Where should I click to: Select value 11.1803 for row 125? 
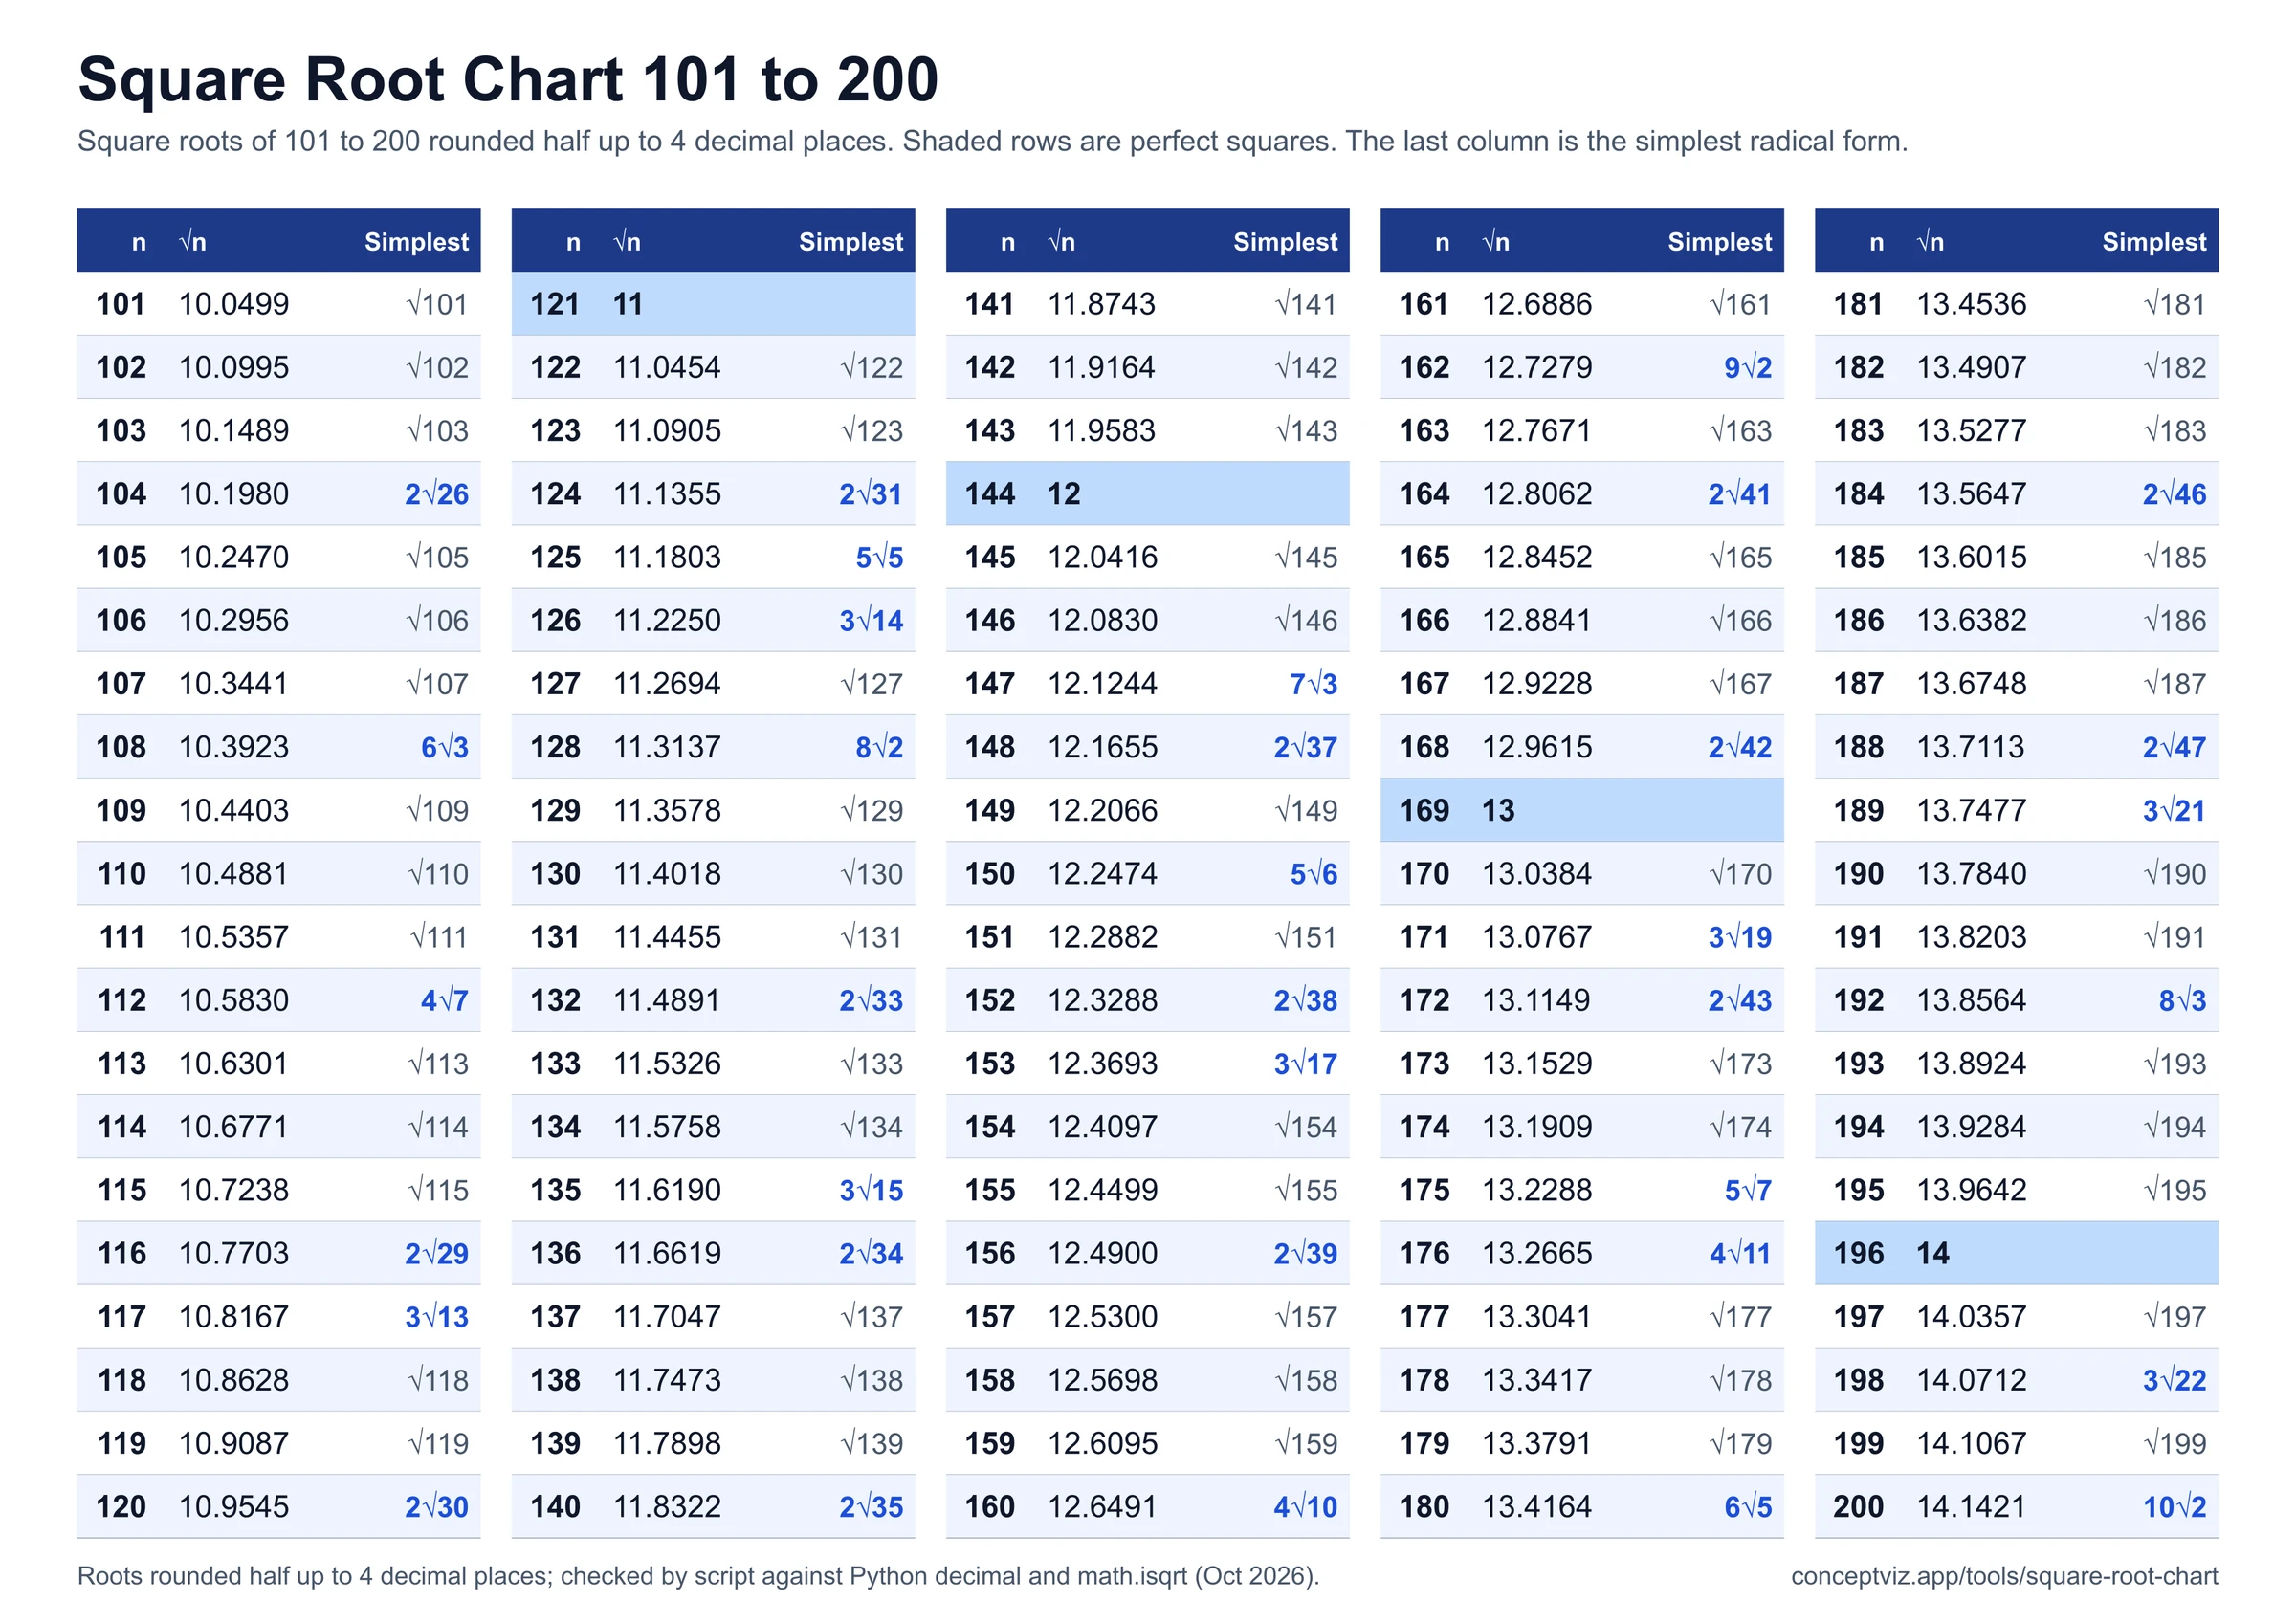(667, 557)
